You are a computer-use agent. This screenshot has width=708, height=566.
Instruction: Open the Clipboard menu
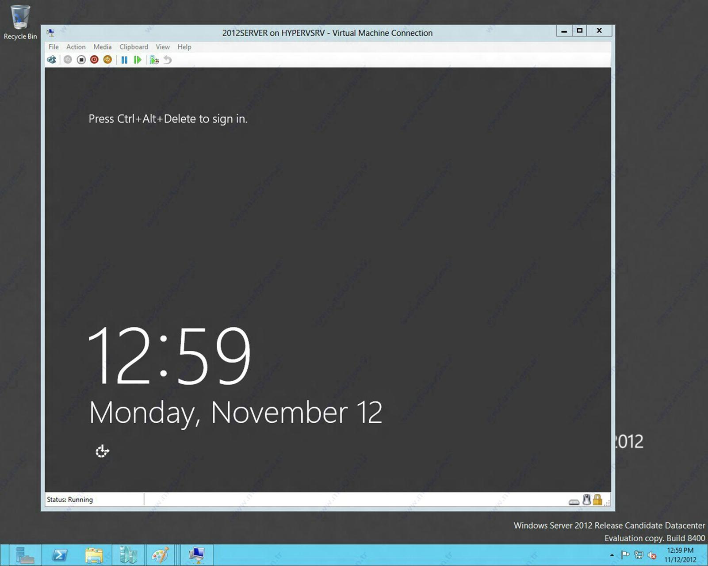[134, 47]
